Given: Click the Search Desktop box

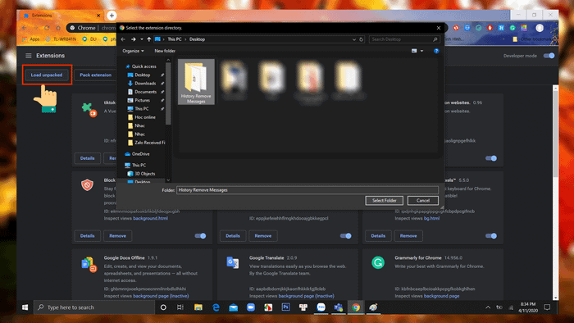Looking at the screenshot, I should pos(403,39).
